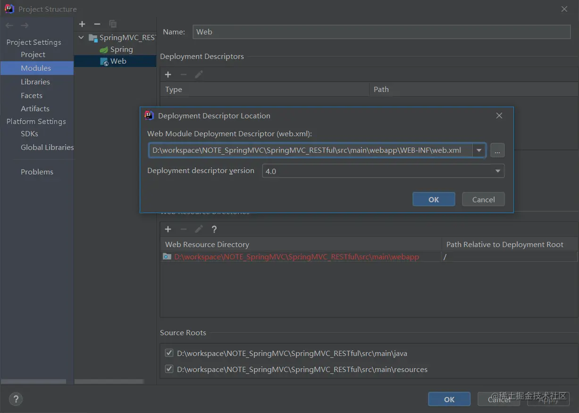Toggle the src\main\java source root checkbox

[169, 353]
